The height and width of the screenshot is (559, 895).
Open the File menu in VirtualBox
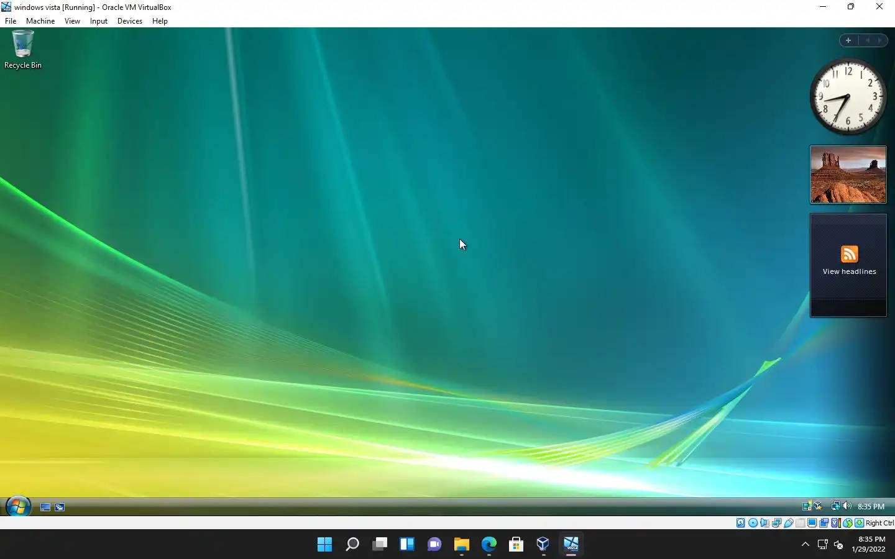pyautogui.click(x=11, y=20)
